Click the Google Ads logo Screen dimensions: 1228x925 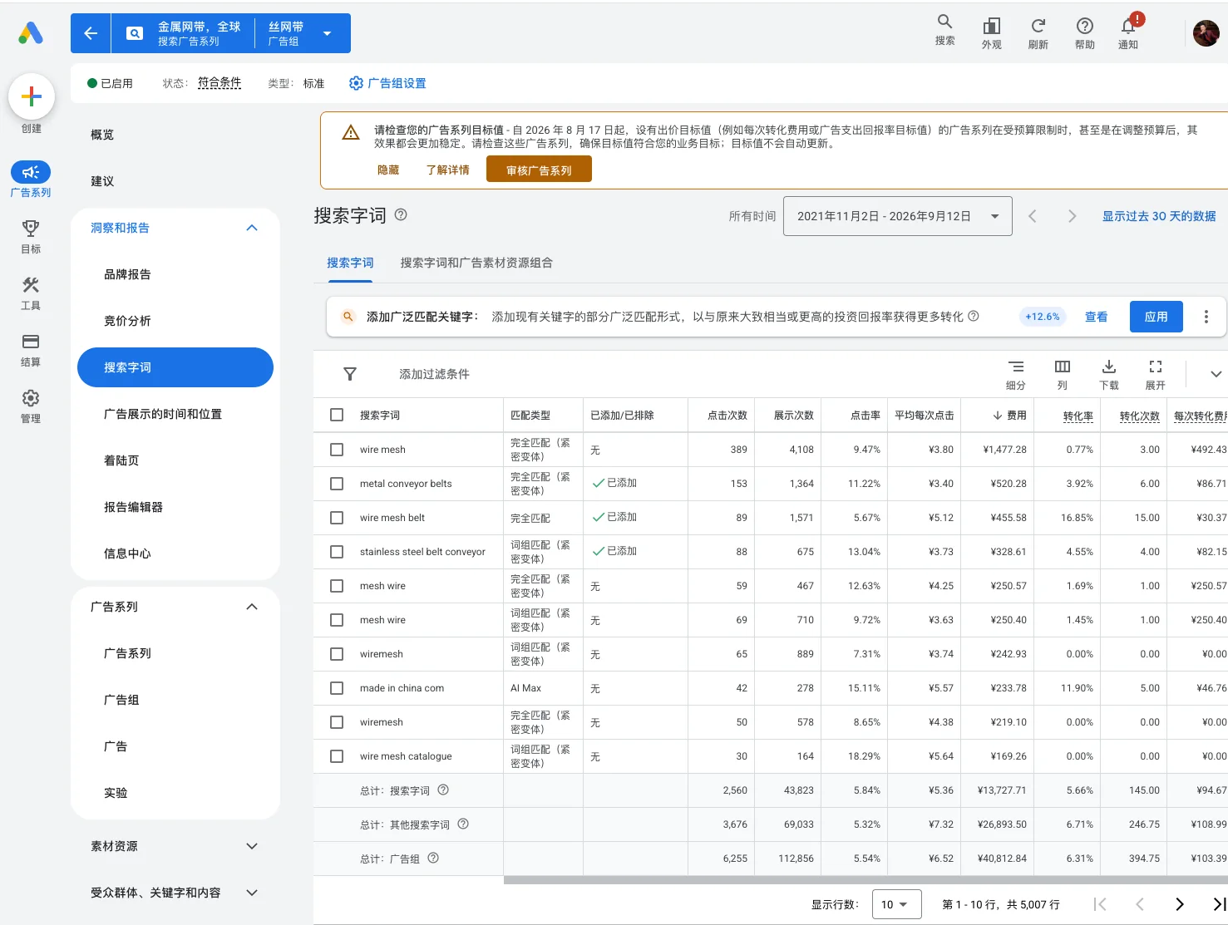click(31, 33)
